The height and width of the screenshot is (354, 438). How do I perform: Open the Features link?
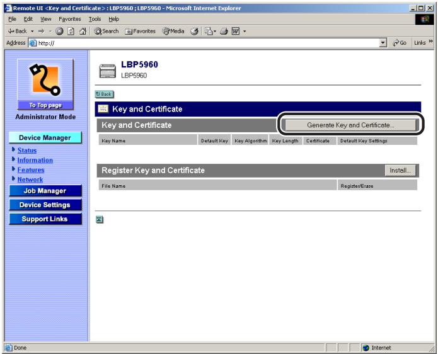[31, 170]
